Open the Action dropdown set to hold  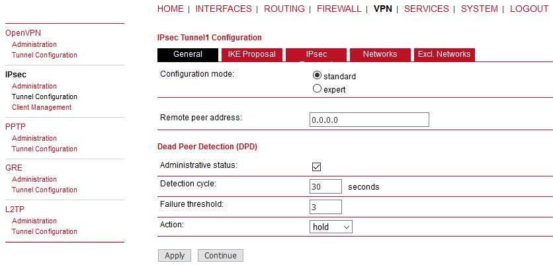click(331, 227)
